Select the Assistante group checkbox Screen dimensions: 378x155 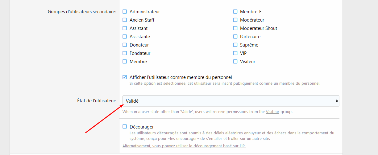point(125,37)
